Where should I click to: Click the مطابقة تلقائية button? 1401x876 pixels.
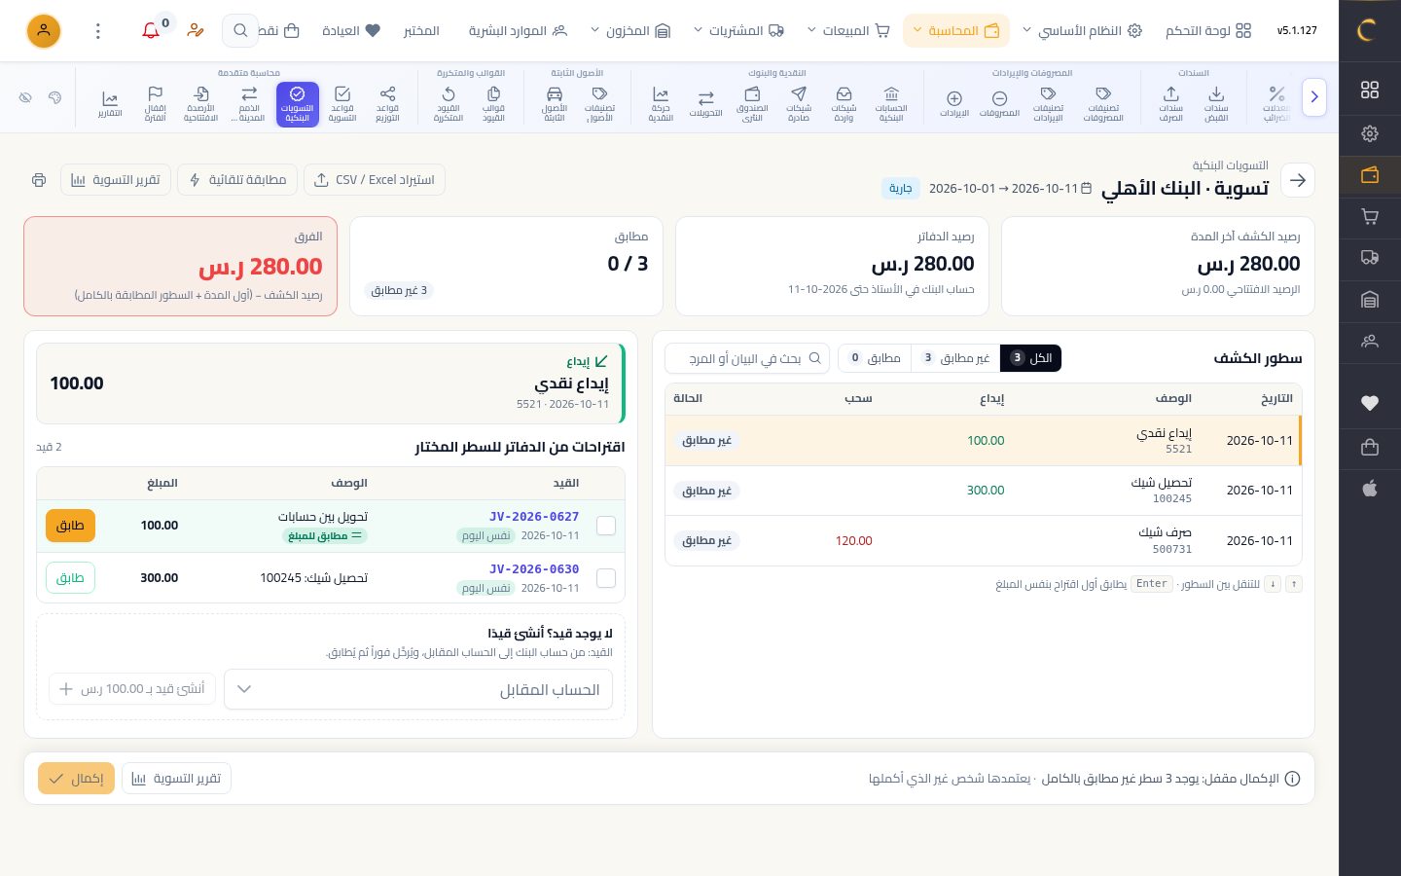(237, 180)
